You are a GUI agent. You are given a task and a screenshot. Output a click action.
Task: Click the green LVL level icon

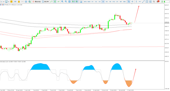pos(162,1)
